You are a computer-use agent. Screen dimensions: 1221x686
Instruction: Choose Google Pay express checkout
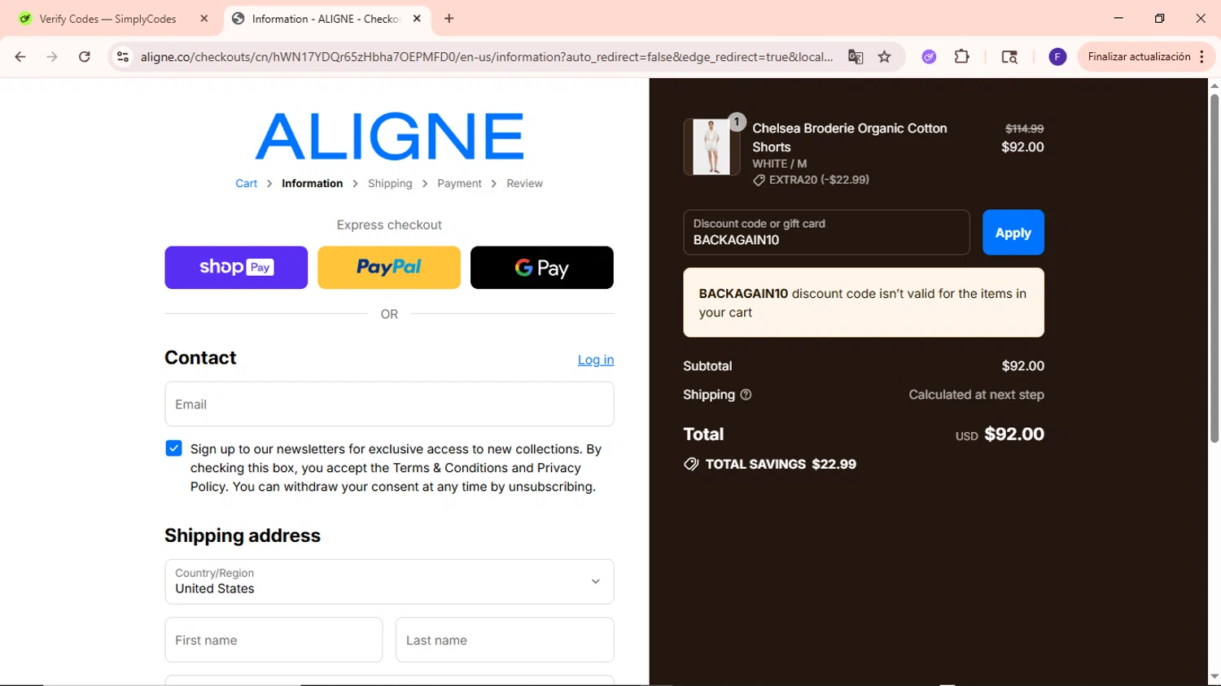pyautogui.click(x=542, y=268)
